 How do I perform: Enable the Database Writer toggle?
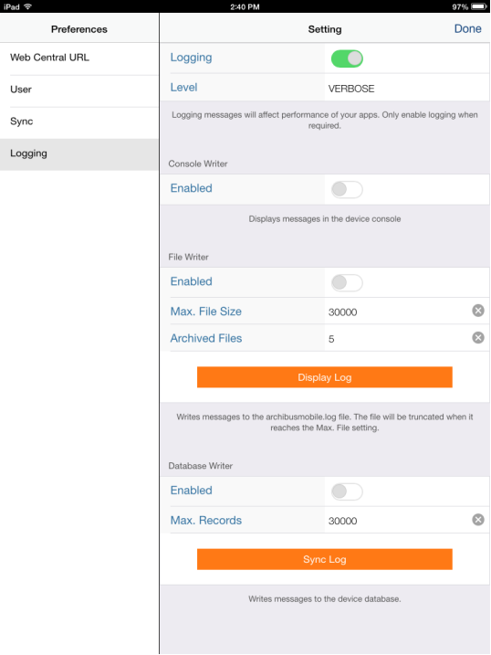coord(347,491)
